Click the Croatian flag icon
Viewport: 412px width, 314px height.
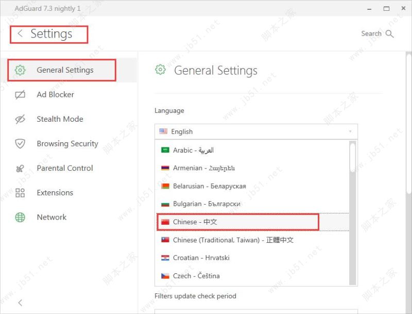[x=165, y=258]
